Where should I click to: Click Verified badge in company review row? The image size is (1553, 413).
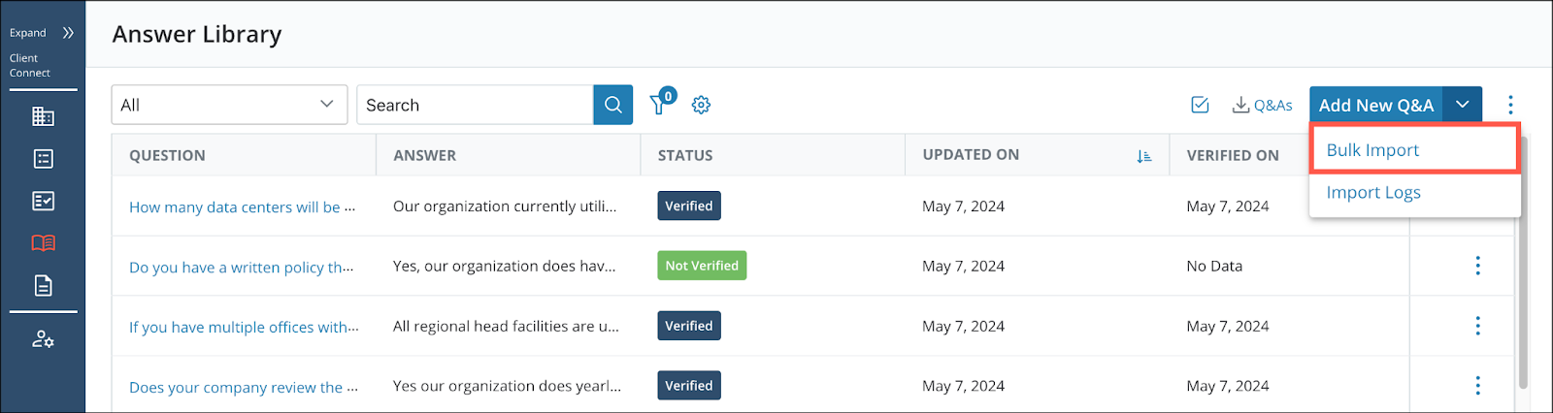coord(689,386)
